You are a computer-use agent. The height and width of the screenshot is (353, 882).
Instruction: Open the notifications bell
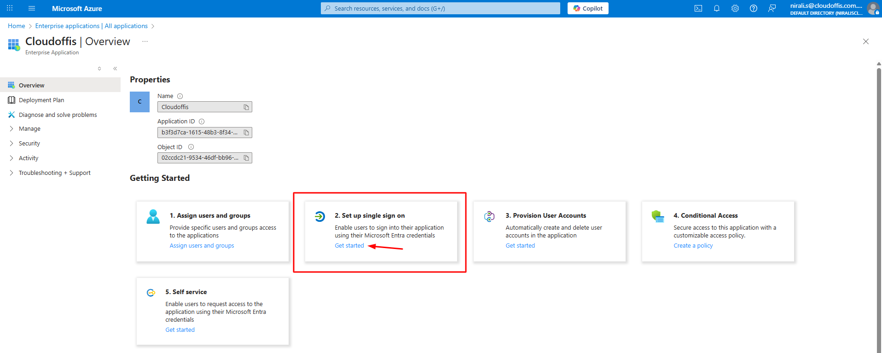(717, 8)
